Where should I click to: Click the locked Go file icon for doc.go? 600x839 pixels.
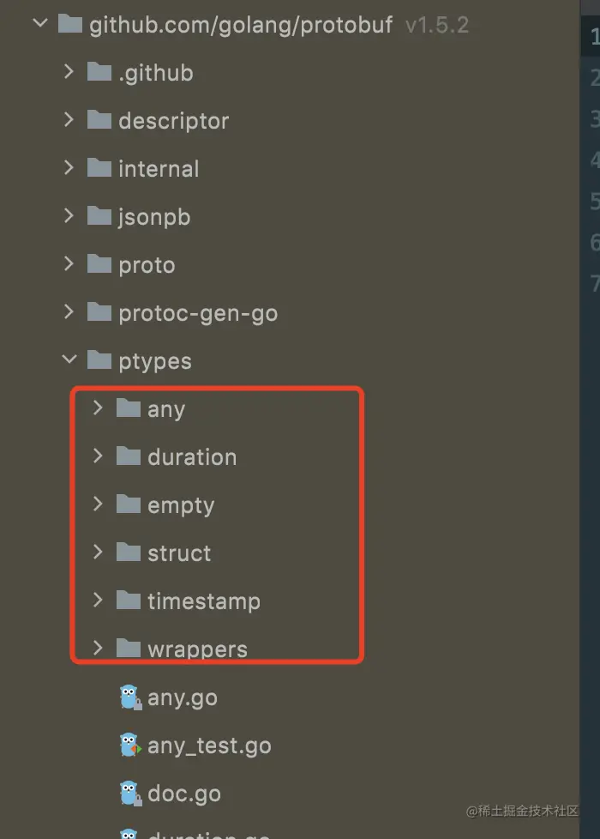pyautogui.click(x=129, y=794)
